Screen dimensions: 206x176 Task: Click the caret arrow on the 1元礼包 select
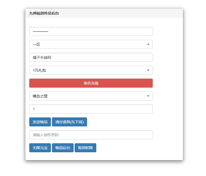point(148,70)
